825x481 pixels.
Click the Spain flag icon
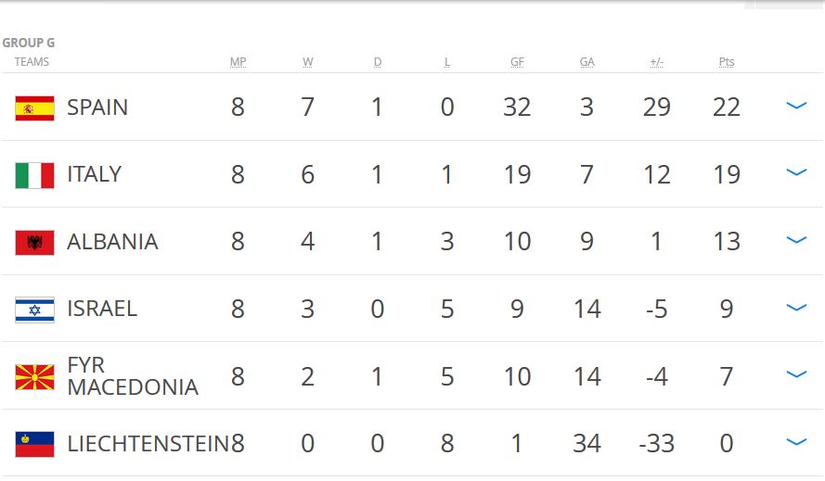coord(34,108)
